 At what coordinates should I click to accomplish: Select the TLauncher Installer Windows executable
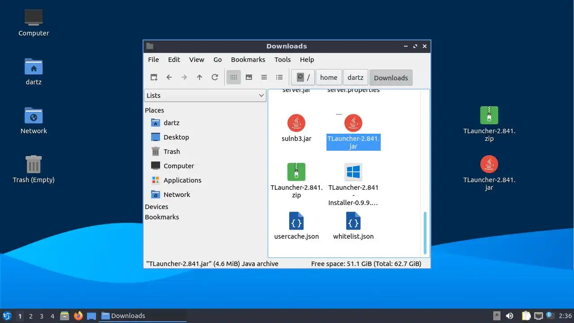coord(353,184)
